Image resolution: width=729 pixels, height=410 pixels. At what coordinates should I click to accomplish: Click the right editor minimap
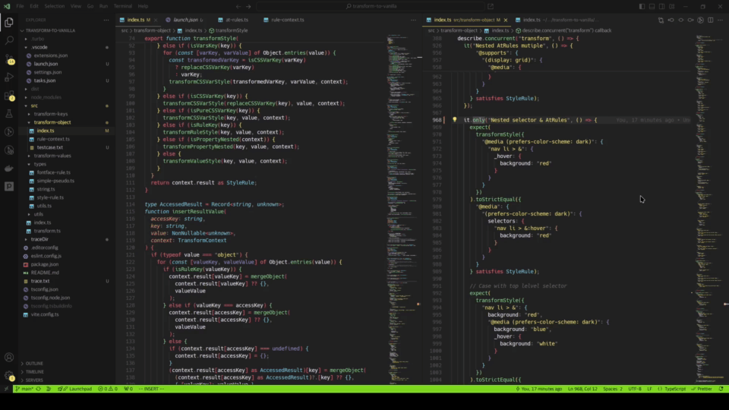[711, 210]
